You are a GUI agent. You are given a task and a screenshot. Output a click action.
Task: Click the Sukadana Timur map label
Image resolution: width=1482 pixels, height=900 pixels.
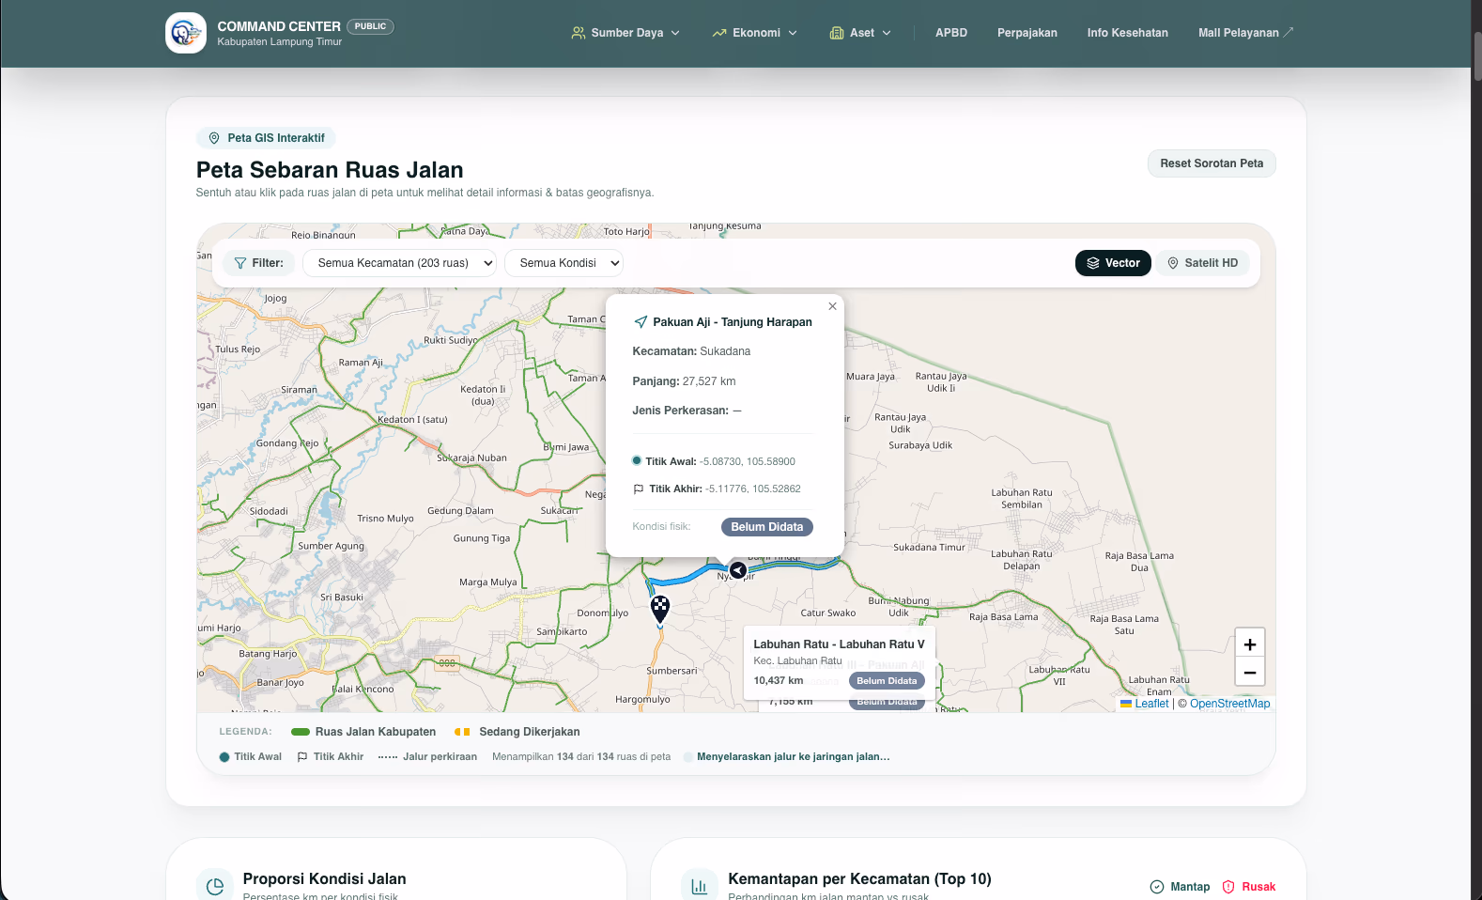coord(929,547)
